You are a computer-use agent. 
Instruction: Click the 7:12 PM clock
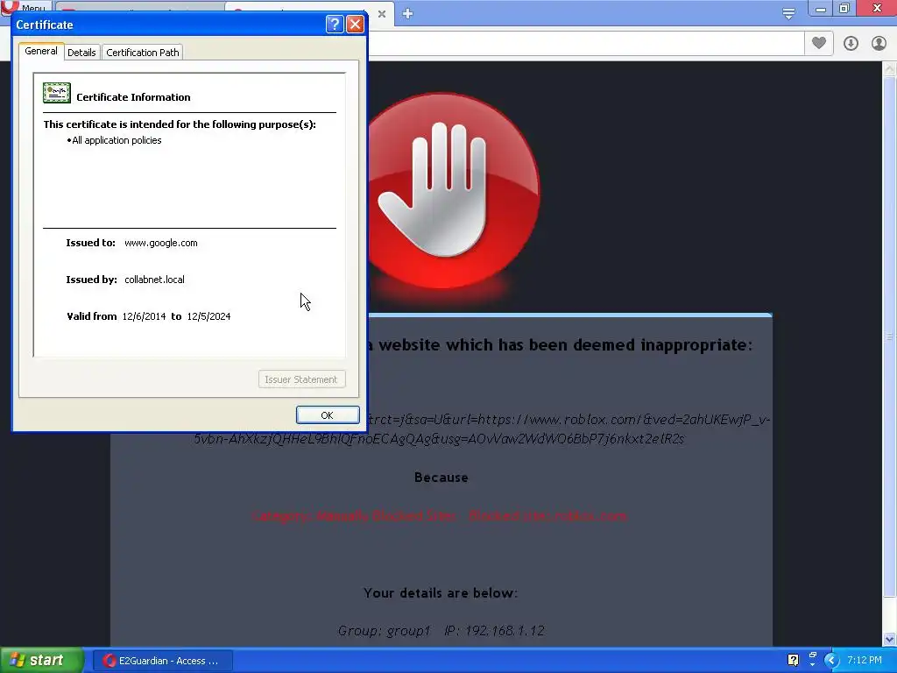(x=864, y=660)
